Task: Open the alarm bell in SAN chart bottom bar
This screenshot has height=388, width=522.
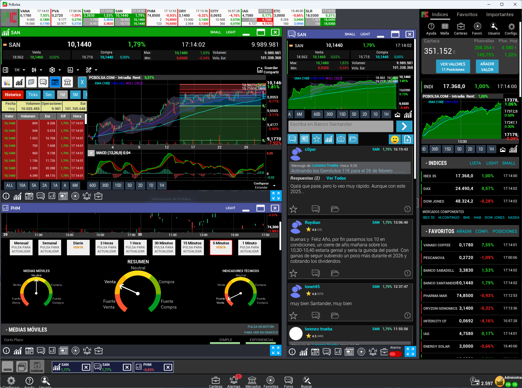Action: 87,196
